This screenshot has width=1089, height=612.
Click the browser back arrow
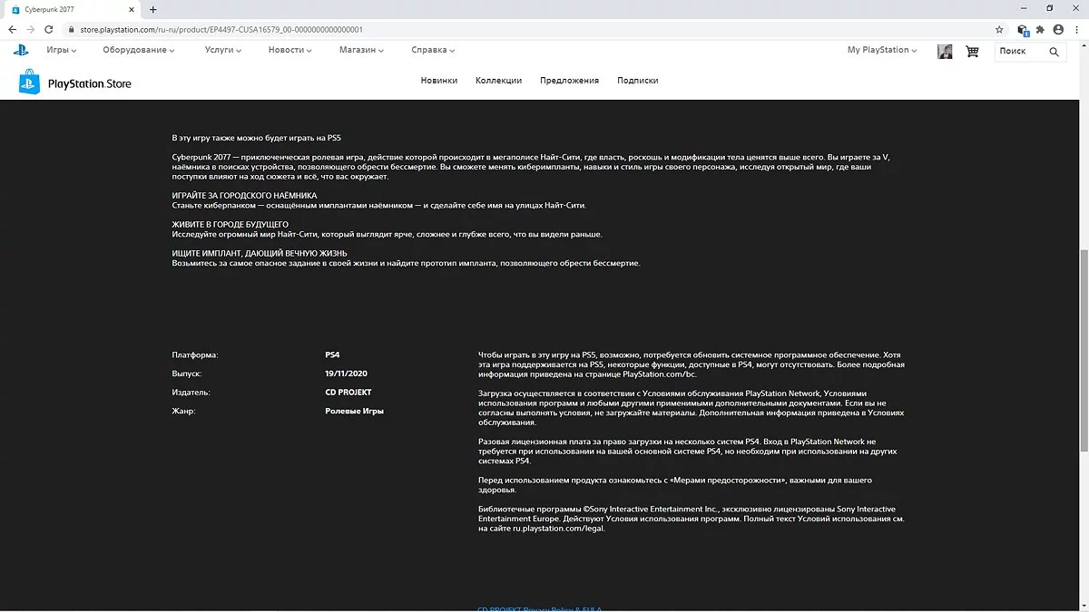(13, 29)
